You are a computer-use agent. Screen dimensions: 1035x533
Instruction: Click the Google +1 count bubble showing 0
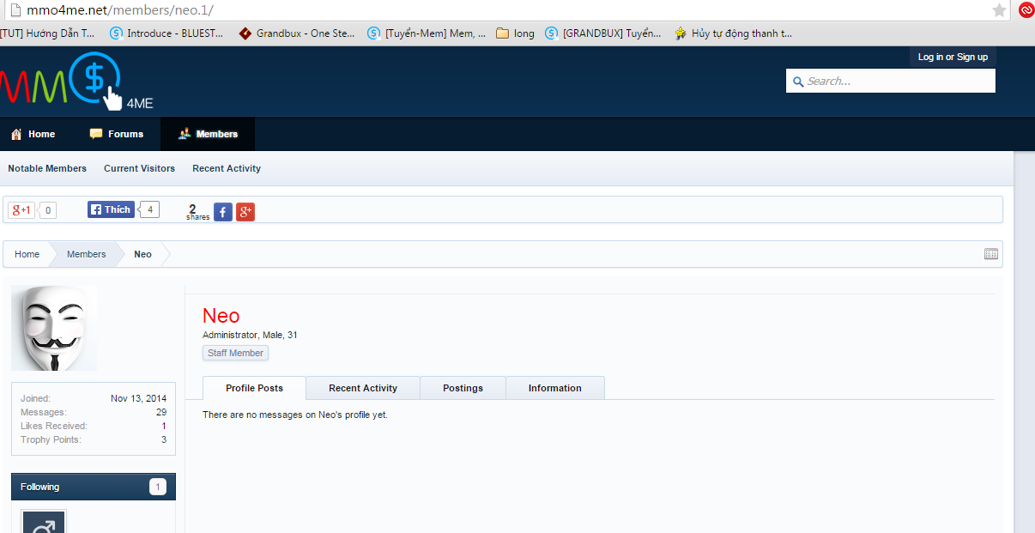[48, 210]
